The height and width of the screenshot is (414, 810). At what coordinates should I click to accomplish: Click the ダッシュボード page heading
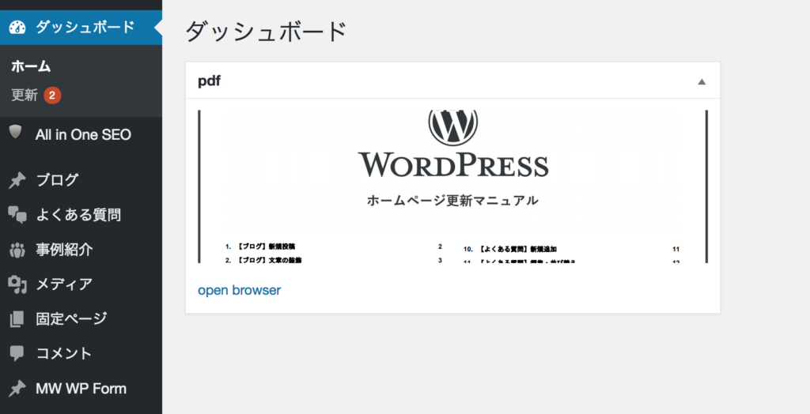[266, 32]
